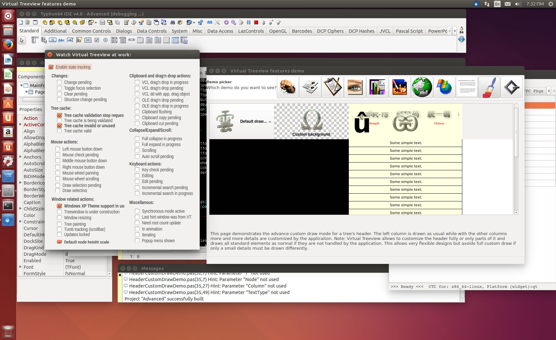
Task: Click the wrench-and-screwdriver tools icon
Action: pyautogui.click(x=217, y=22)
